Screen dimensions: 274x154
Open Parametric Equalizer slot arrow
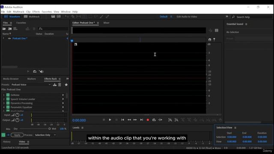63,107
